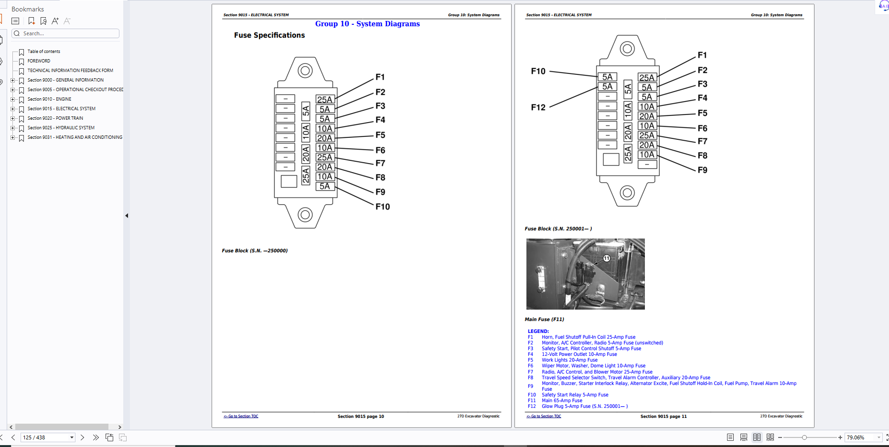Click the go to previous view icon
This screenshot has height=447, width=889.
pyautogui.click(x=109, y=437)
